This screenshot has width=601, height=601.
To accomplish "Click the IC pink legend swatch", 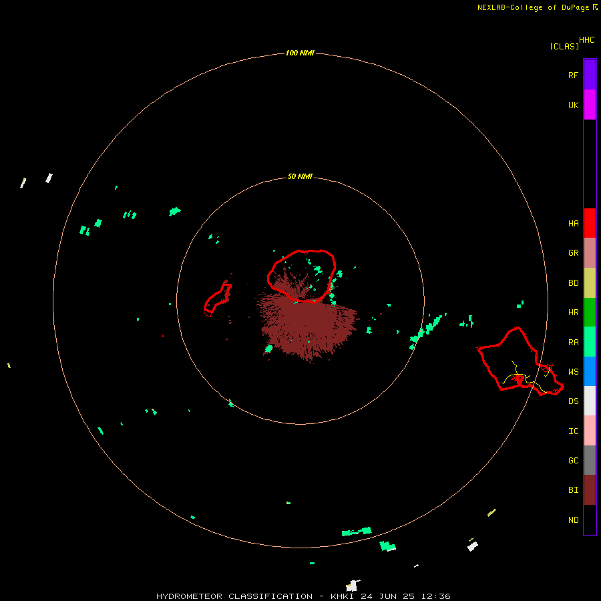I will (x=590, y=431).
